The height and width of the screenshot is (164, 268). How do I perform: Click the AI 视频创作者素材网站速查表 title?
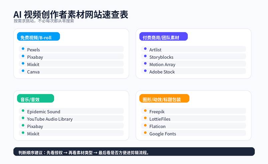[71, 14]
